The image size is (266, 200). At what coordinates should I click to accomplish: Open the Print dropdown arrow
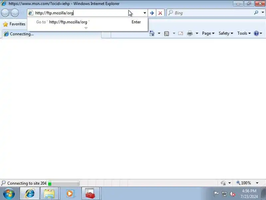[197, 33]
